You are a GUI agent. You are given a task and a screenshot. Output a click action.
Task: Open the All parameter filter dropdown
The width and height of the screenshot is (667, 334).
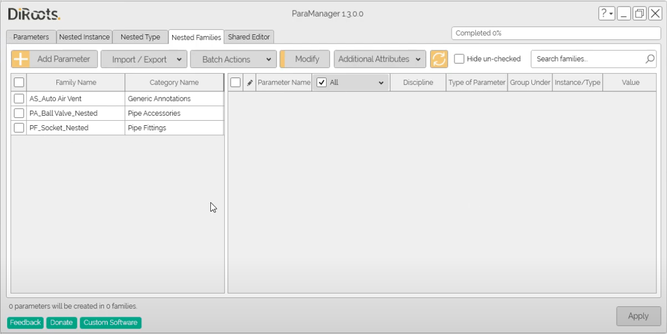(380, 83)
